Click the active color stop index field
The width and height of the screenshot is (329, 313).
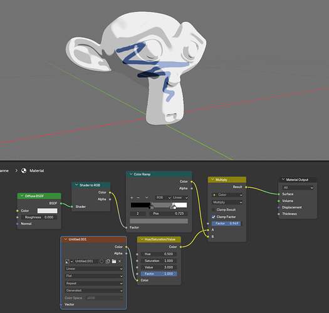click(138, 213)
